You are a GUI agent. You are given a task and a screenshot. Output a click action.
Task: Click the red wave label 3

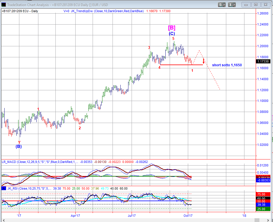pyautogui.click(x=149, y=47)
